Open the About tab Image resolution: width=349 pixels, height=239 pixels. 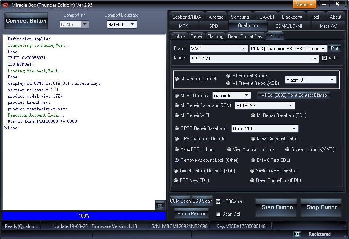(x=335, y=17)
